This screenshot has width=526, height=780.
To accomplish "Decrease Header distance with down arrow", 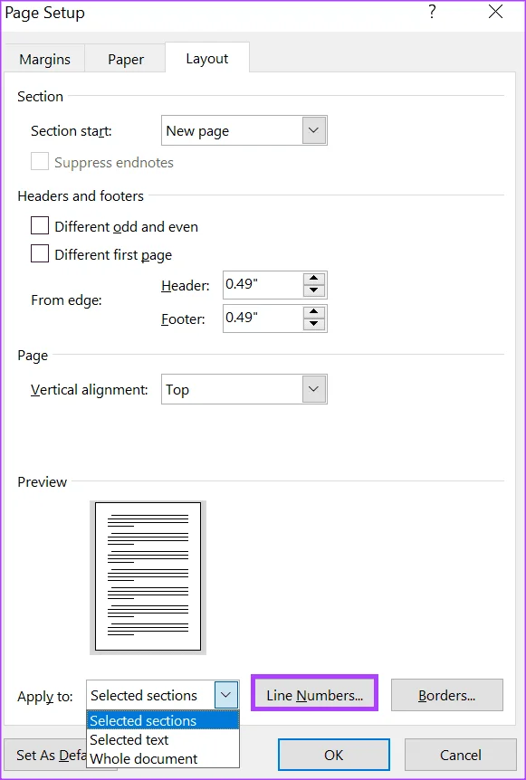I will pos(314,291).
